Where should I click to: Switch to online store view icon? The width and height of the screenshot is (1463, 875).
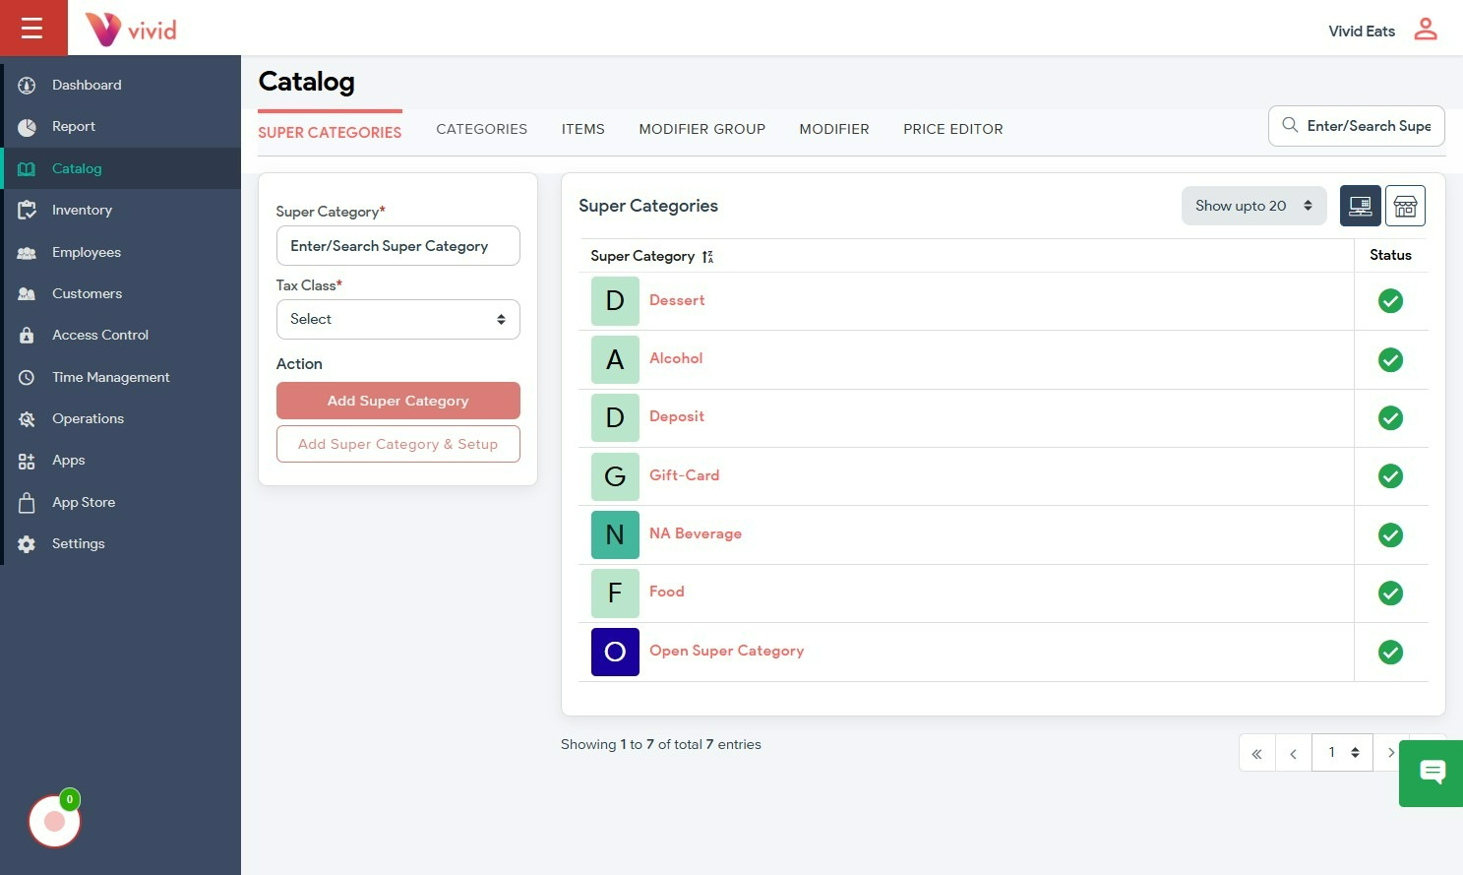click(x=1405, y=206)
